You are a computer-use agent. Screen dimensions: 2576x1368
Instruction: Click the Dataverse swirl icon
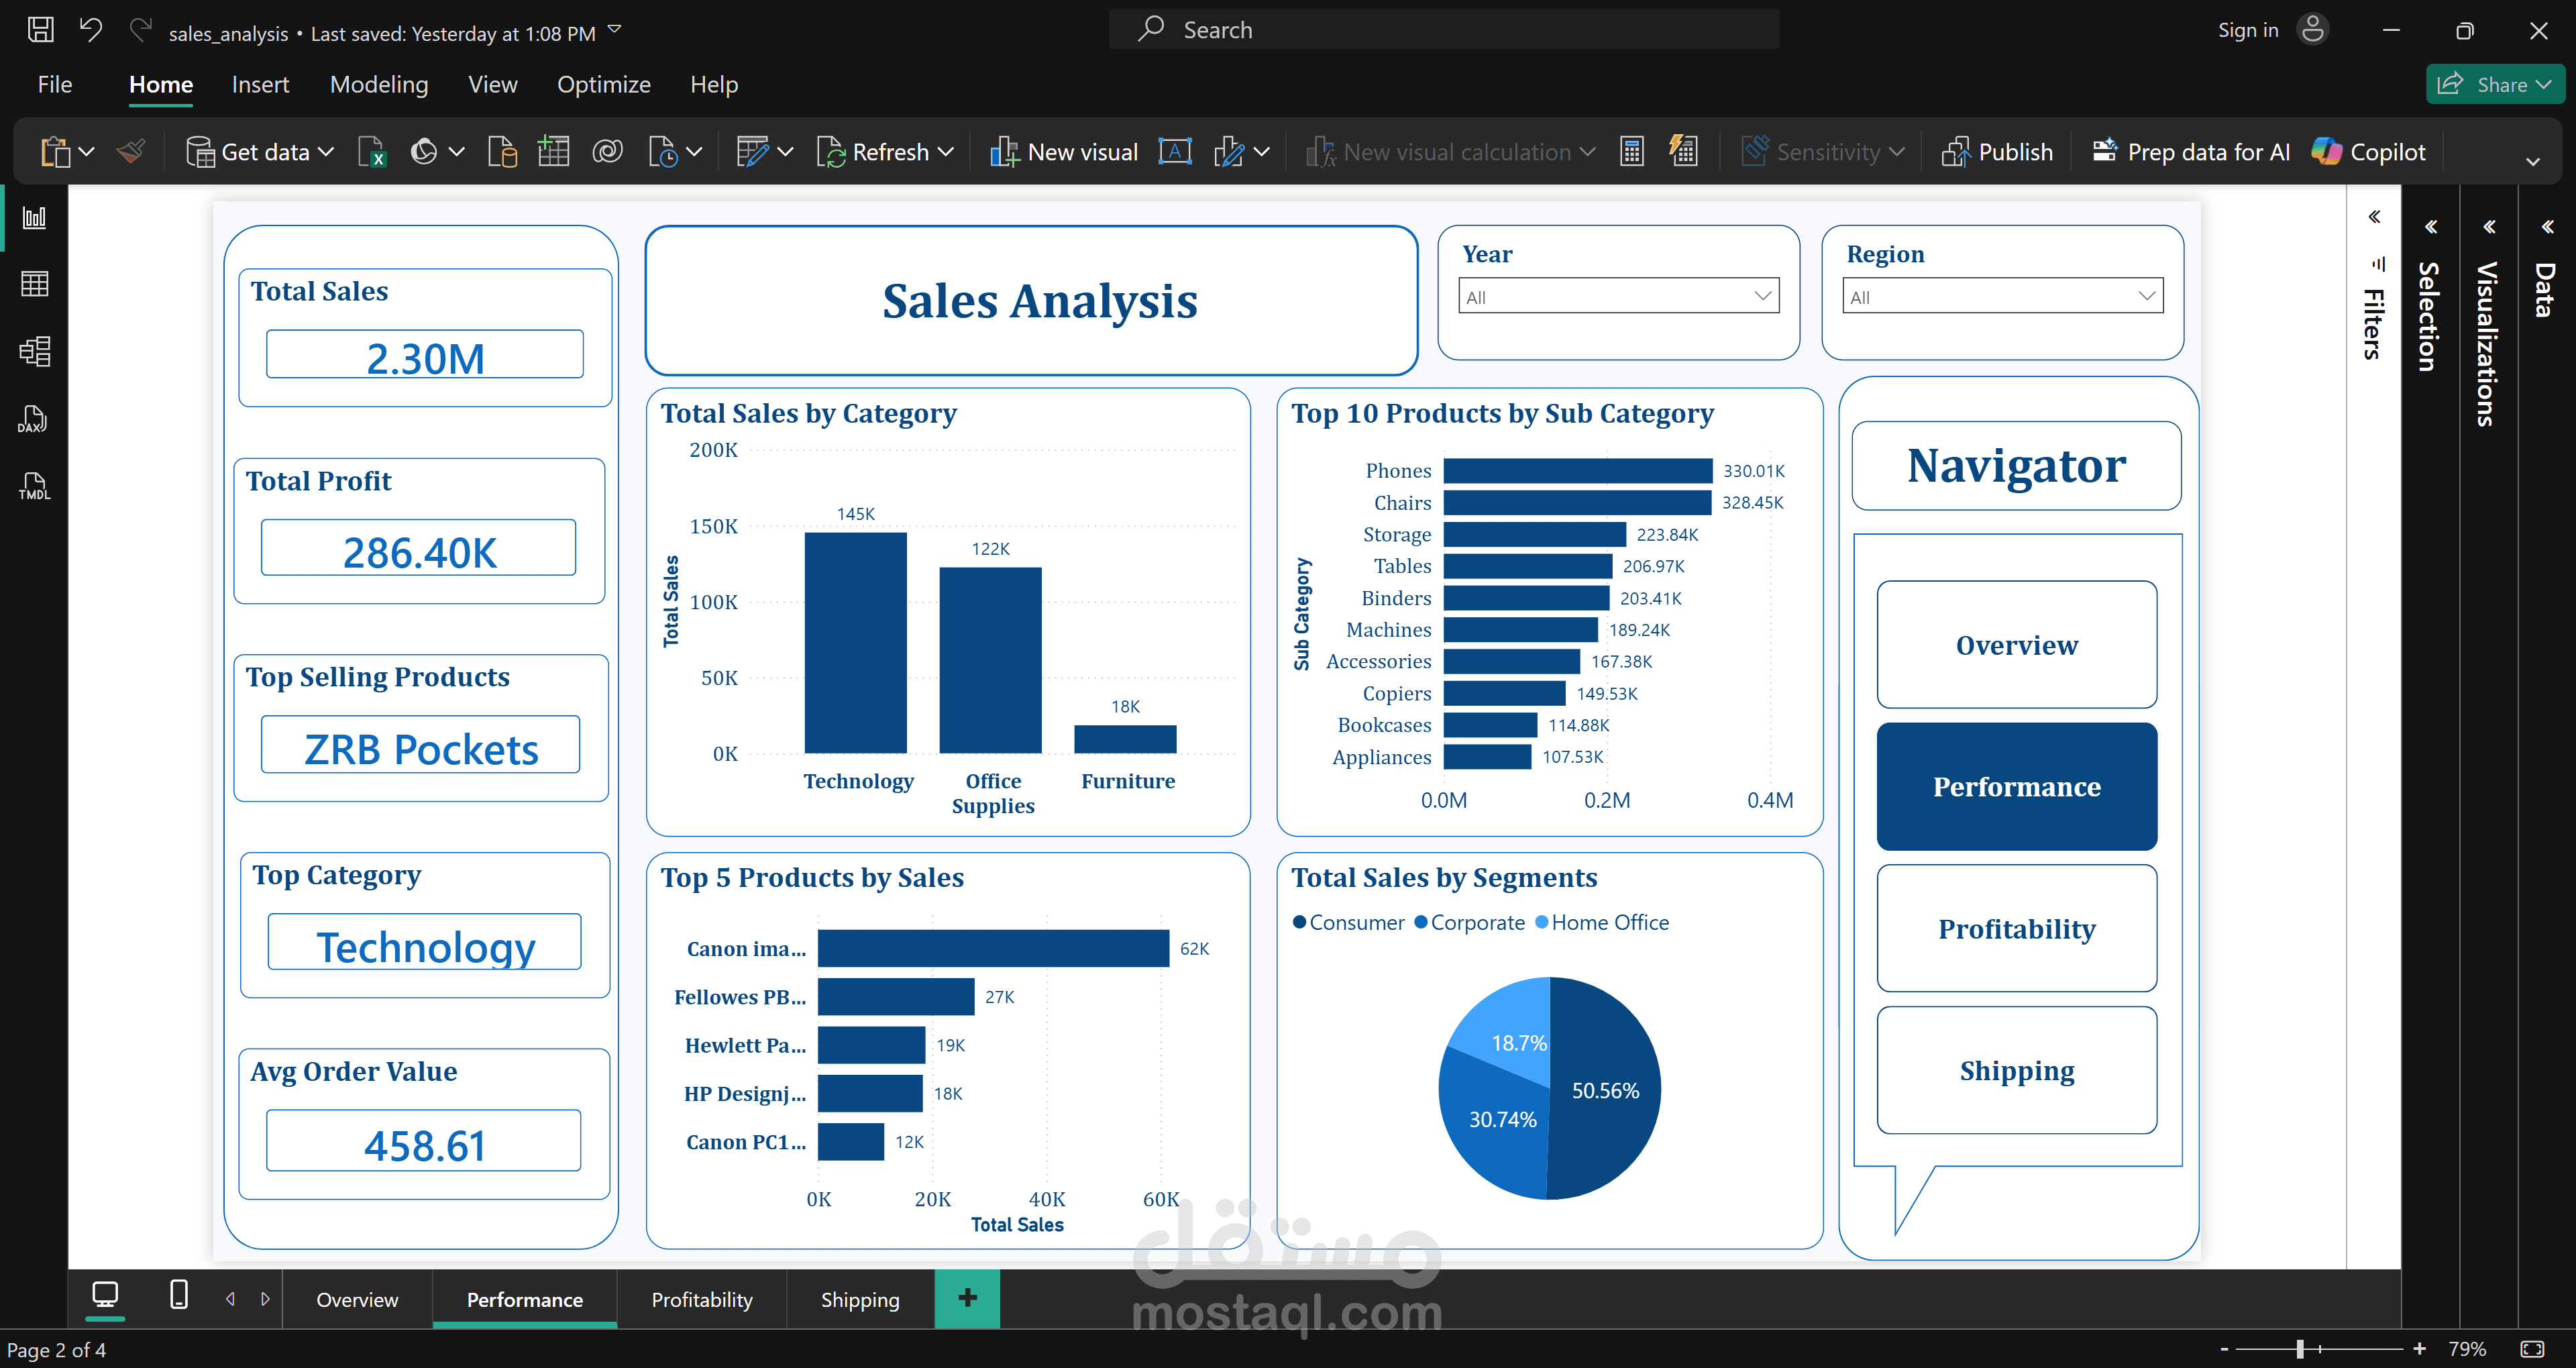point(607,152)
